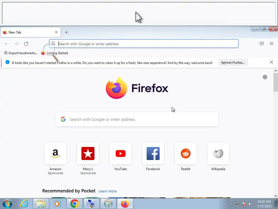Open the volume speaker tray icon
This screenshot has height=209, width=278.
250,204
